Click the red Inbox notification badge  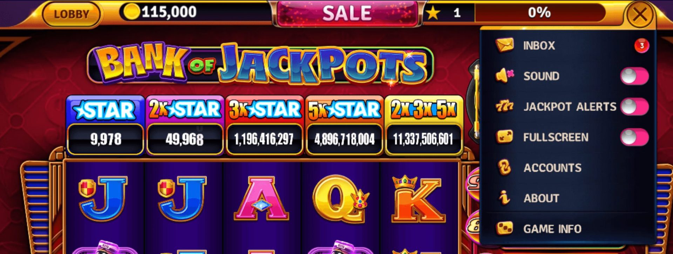tap(641, 46)
